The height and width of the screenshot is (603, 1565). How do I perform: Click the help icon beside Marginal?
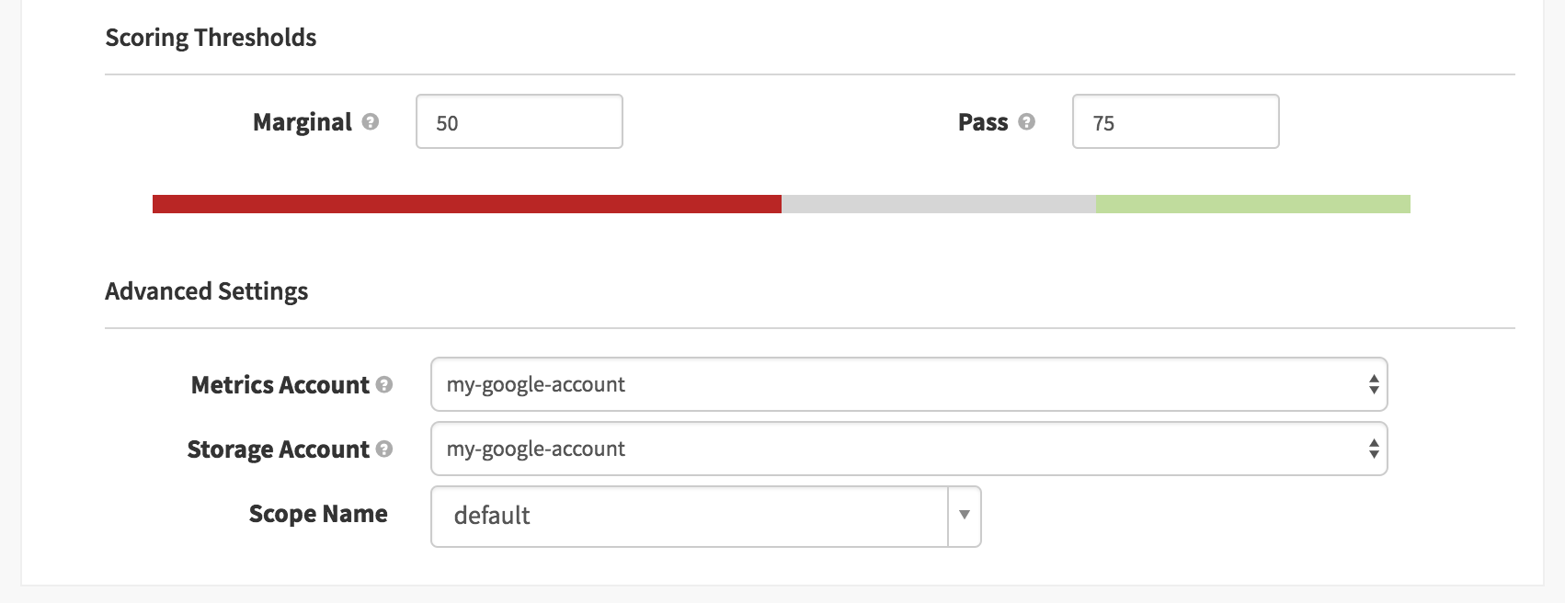click(371, 121)
